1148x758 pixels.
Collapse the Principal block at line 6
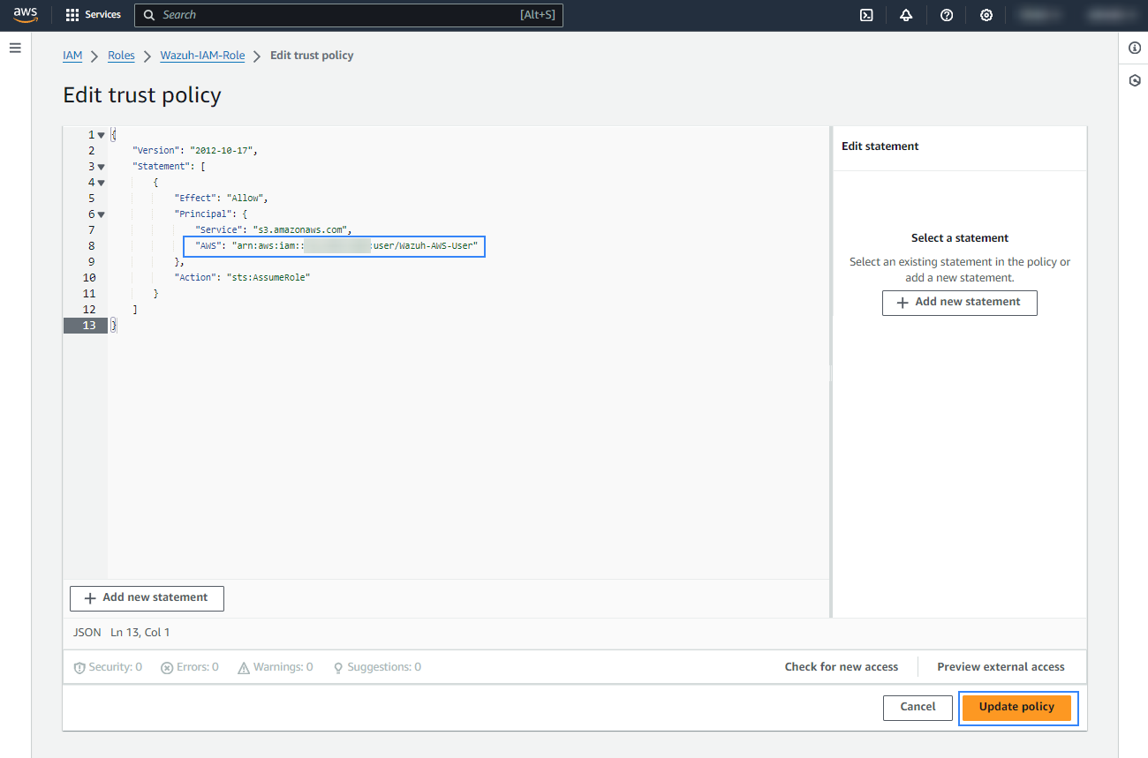(100, 214)
